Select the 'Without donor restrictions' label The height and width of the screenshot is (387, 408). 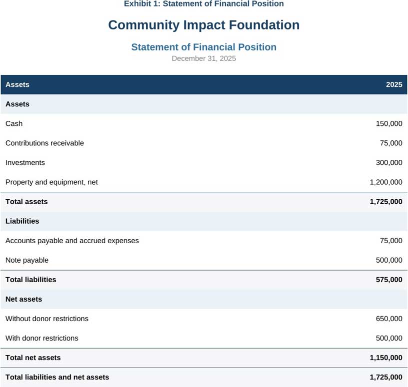pos(47,319)
